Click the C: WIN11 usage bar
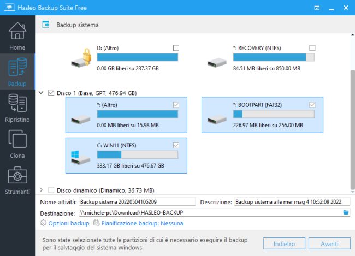The height and width of the screenshot is (256, 355). [138, 154]
